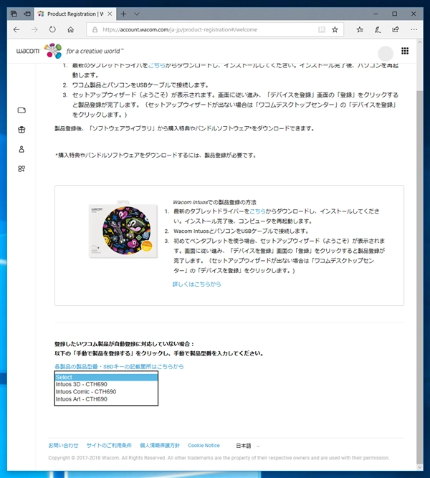Click the Set these tabs aside icon

tap(27, 14)
